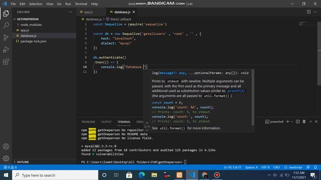
Task: Open Task View on the taskbar
Action: click(x=116, y=175)
